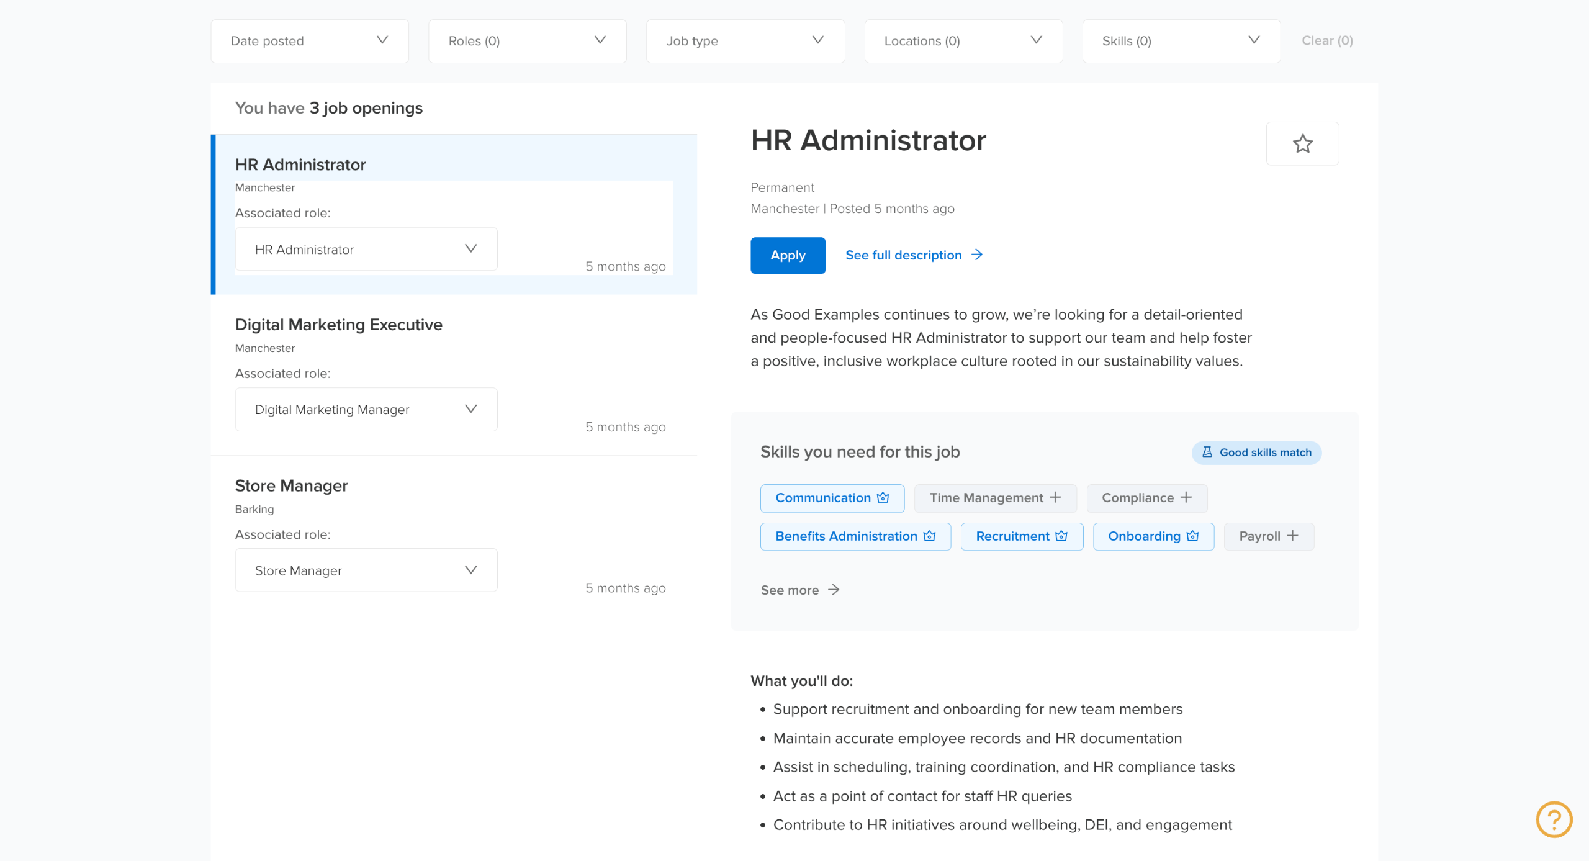
Task: Click the crown icon on Recruitment skill
Action: 1061,536
